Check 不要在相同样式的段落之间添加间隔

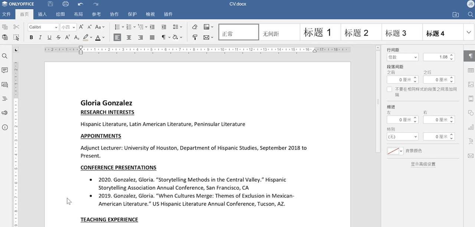coord(389,89)
